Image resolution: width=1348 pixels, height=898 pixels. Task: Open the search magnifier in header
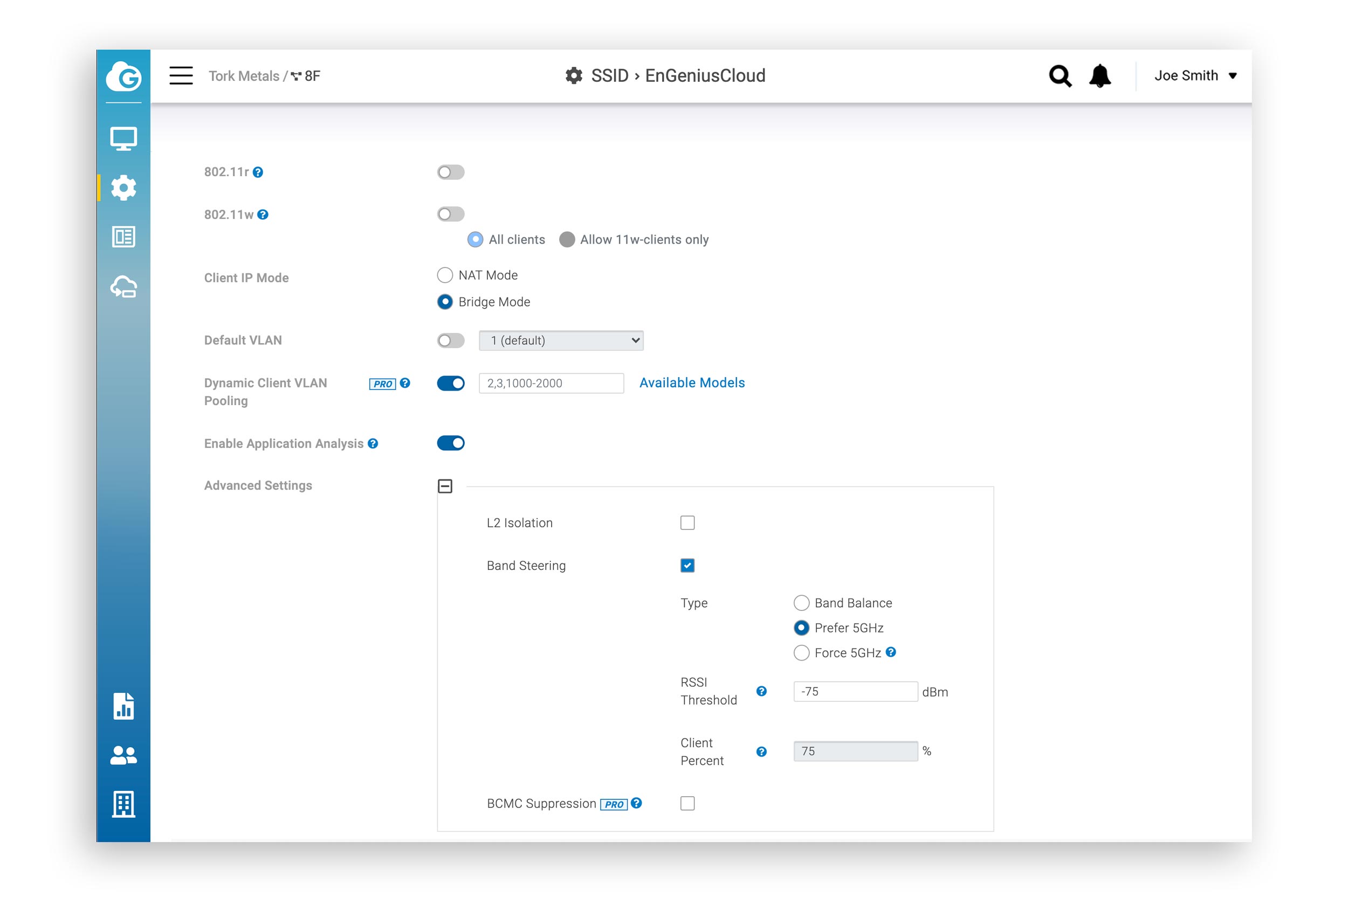[x=1060, y=75]
